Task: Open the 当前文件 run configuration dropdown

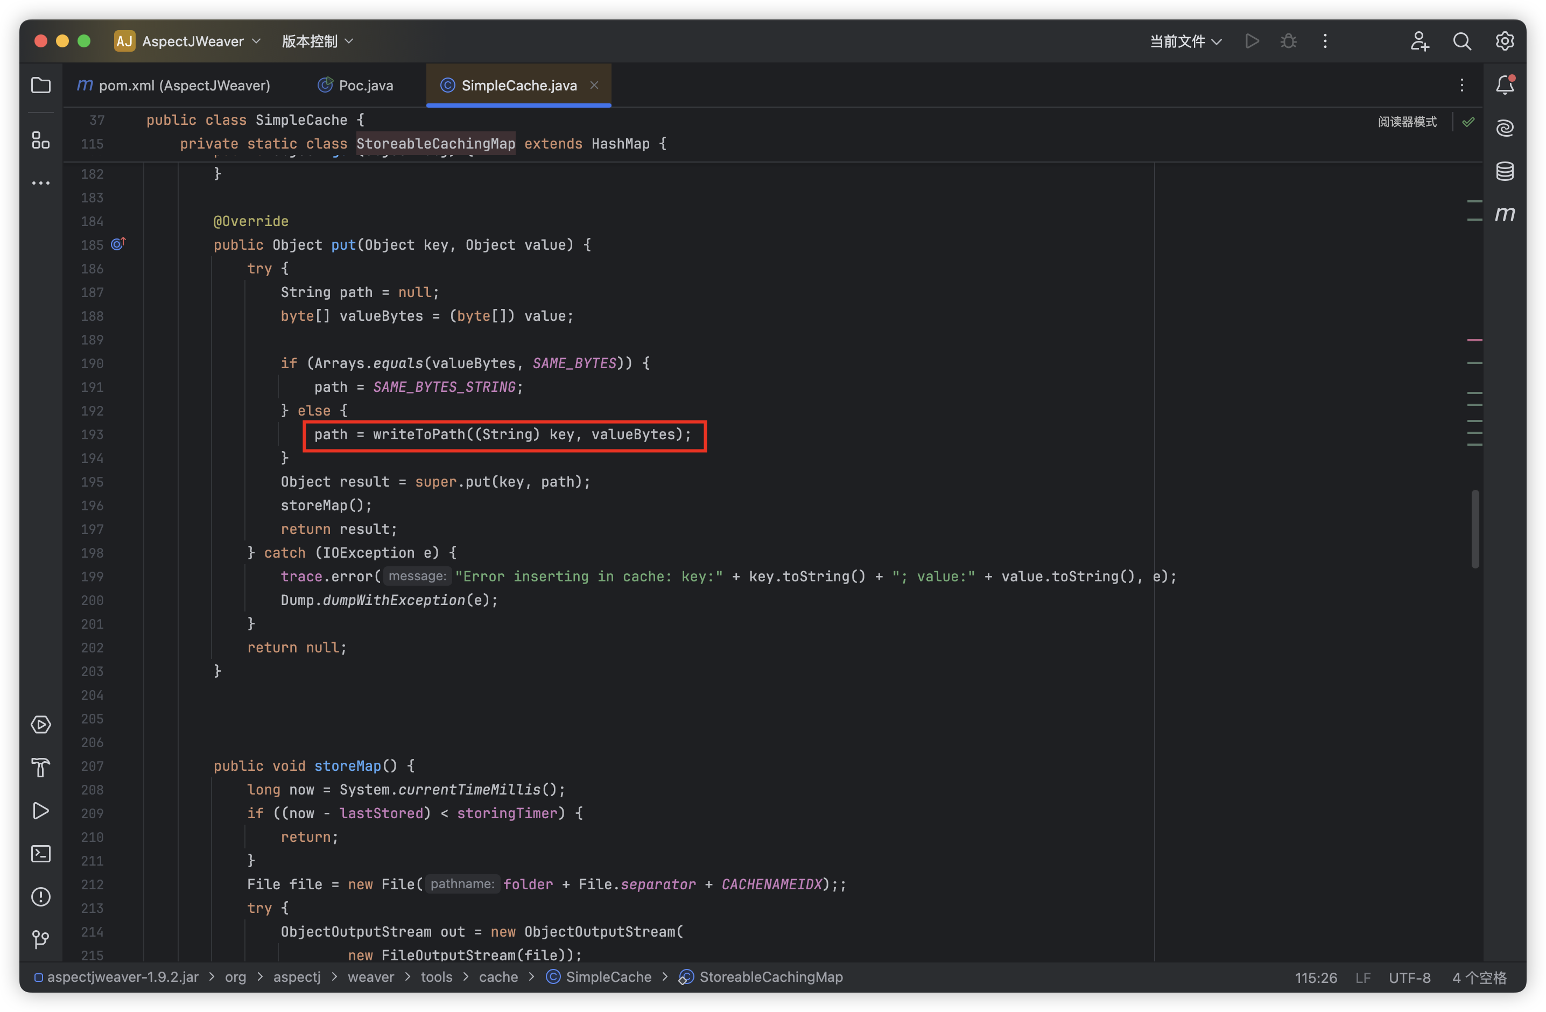Action: tap(1185, 41)
